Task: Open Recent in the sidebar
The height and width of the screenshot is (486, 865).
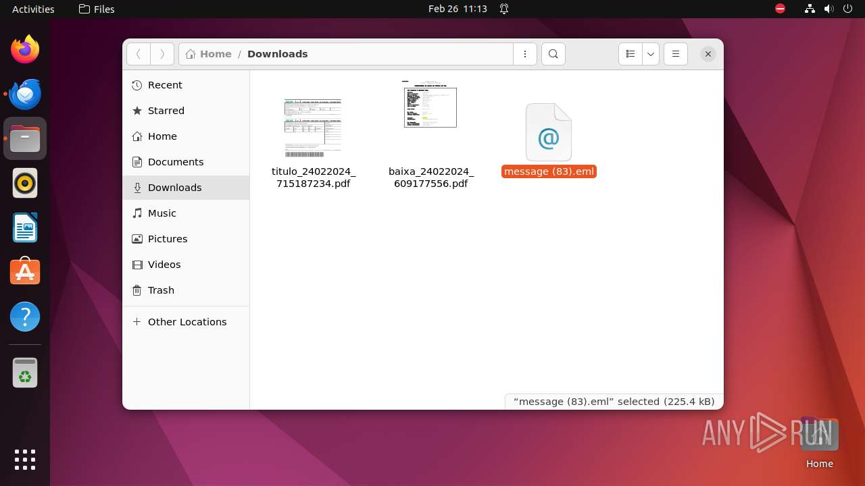Action: coord(186,85)
